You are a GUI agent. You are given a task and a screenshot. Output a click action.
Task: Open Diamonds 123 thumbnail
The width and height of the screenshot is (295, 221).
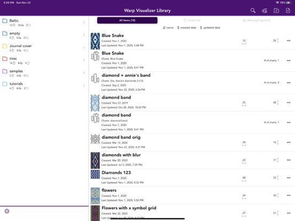click(95, 175)
